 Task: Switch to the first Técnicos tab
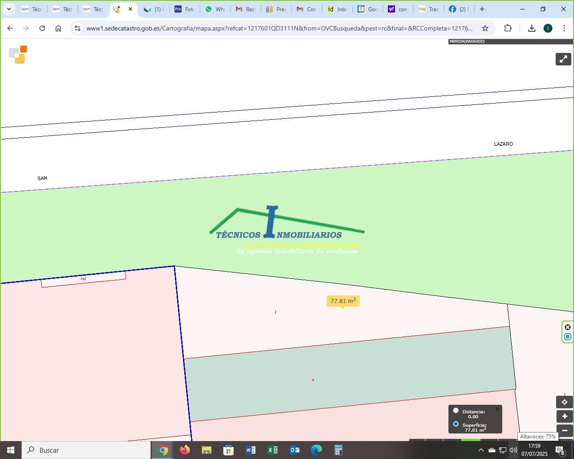32,9
